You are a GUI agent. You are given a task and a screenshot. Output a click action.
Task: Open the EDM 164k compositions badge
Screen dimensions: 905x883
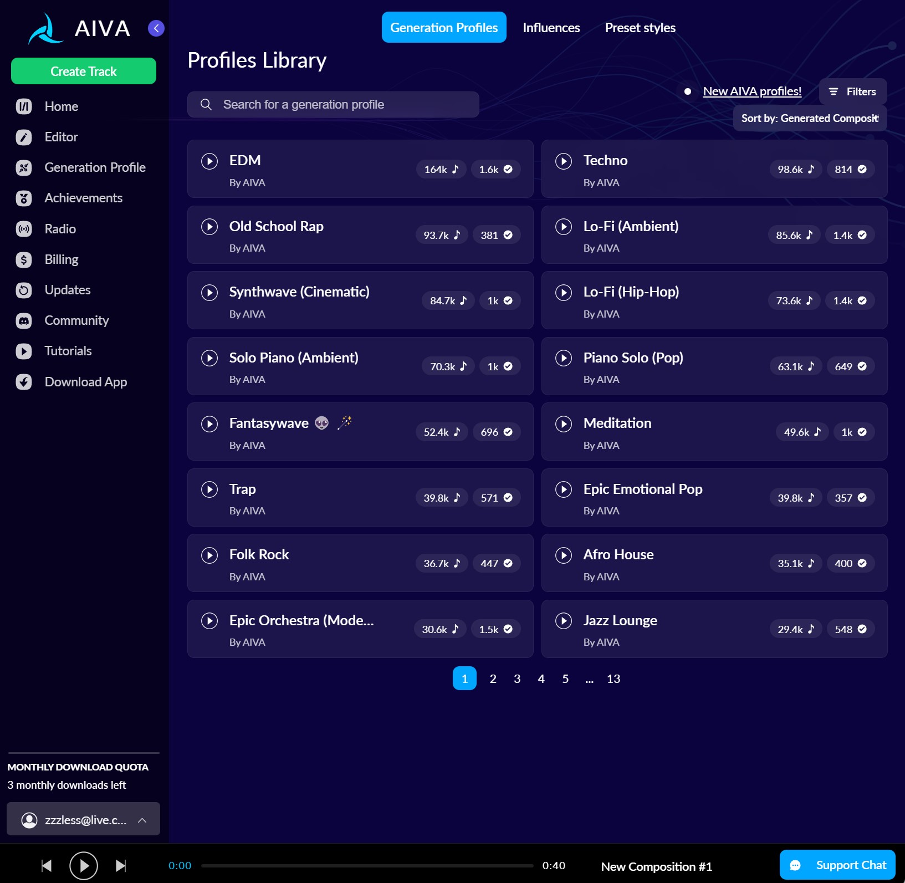point(442,169)
